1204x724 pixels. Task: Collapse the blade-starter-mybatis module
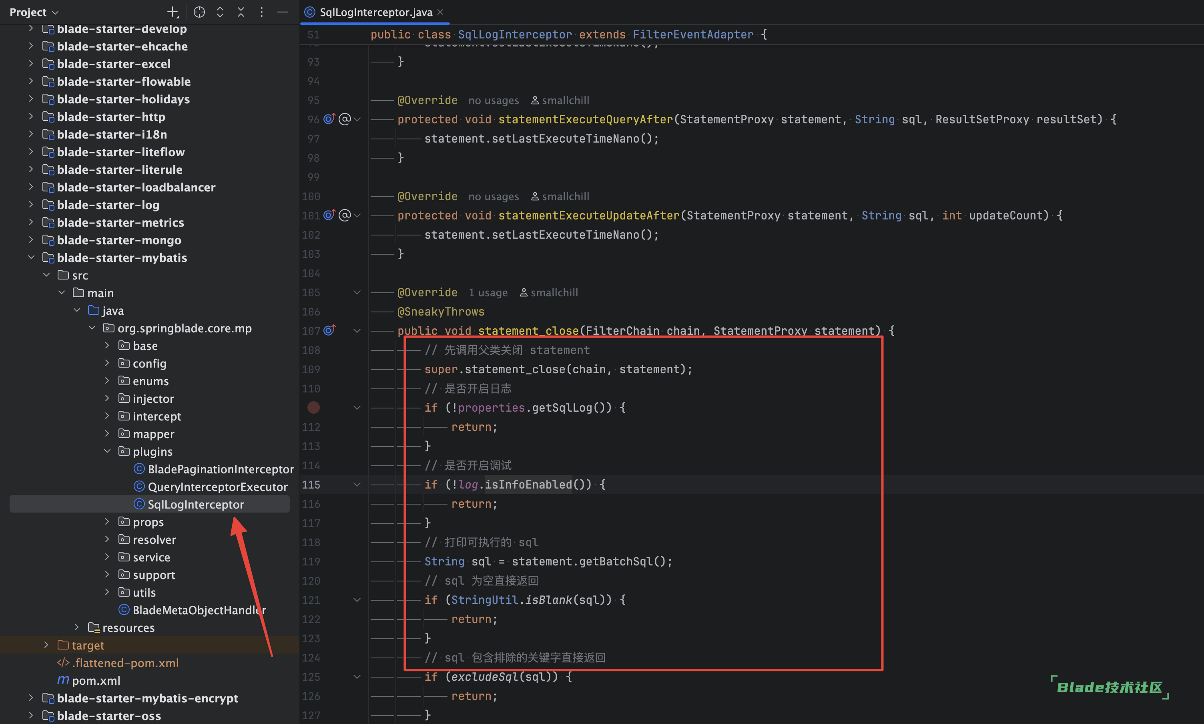31,257
